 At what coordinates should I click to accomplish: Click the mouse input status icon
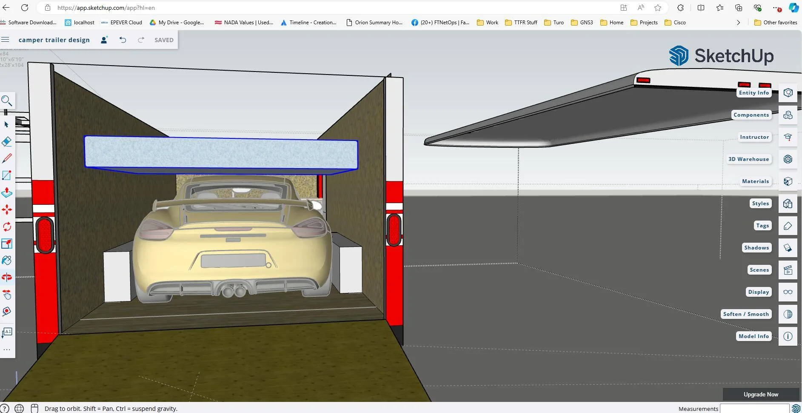pos(35,408)
